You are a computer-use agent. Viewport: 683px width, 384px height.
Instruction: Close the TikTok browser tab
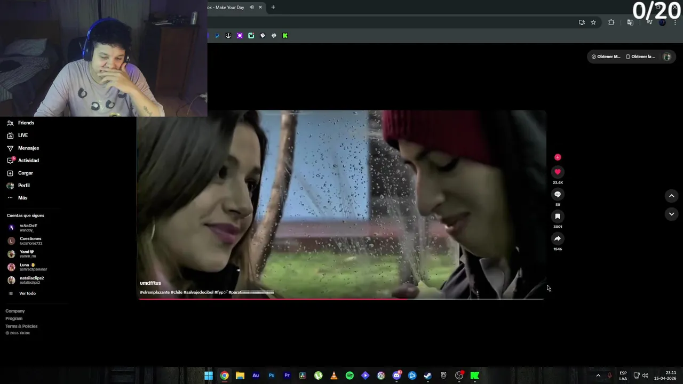260,7
